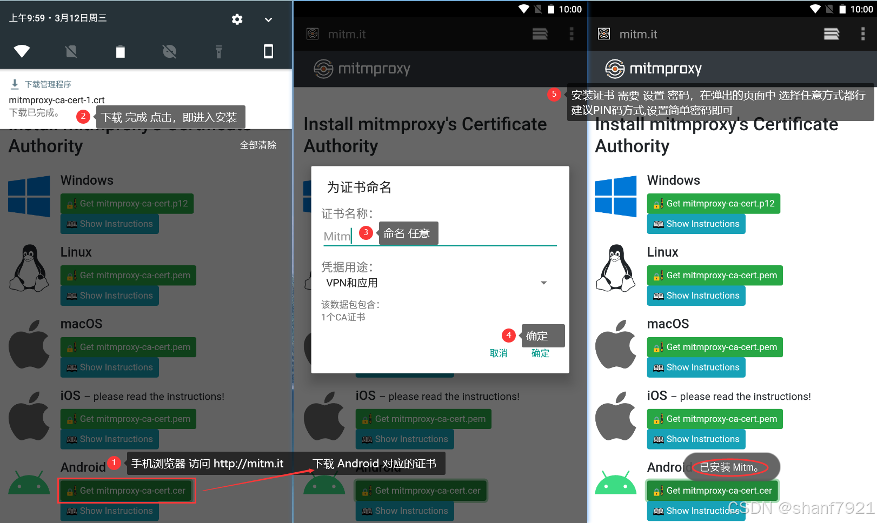Get Android cer cert in right screen
Screen dimensions: 877x523
tap(713, 491)
